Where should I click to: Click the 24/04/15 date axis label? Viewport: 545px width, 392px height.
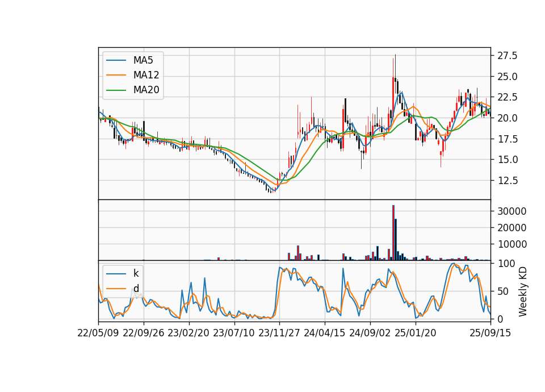(x=325, y=333)
